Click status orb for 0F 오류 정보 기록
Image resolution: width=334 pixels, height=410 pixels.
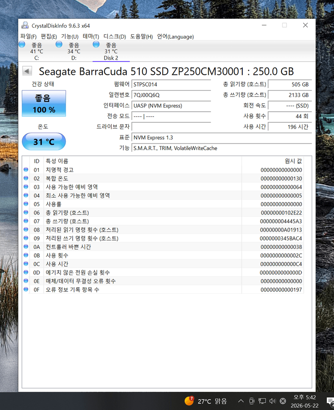click(x=26, y=289)
